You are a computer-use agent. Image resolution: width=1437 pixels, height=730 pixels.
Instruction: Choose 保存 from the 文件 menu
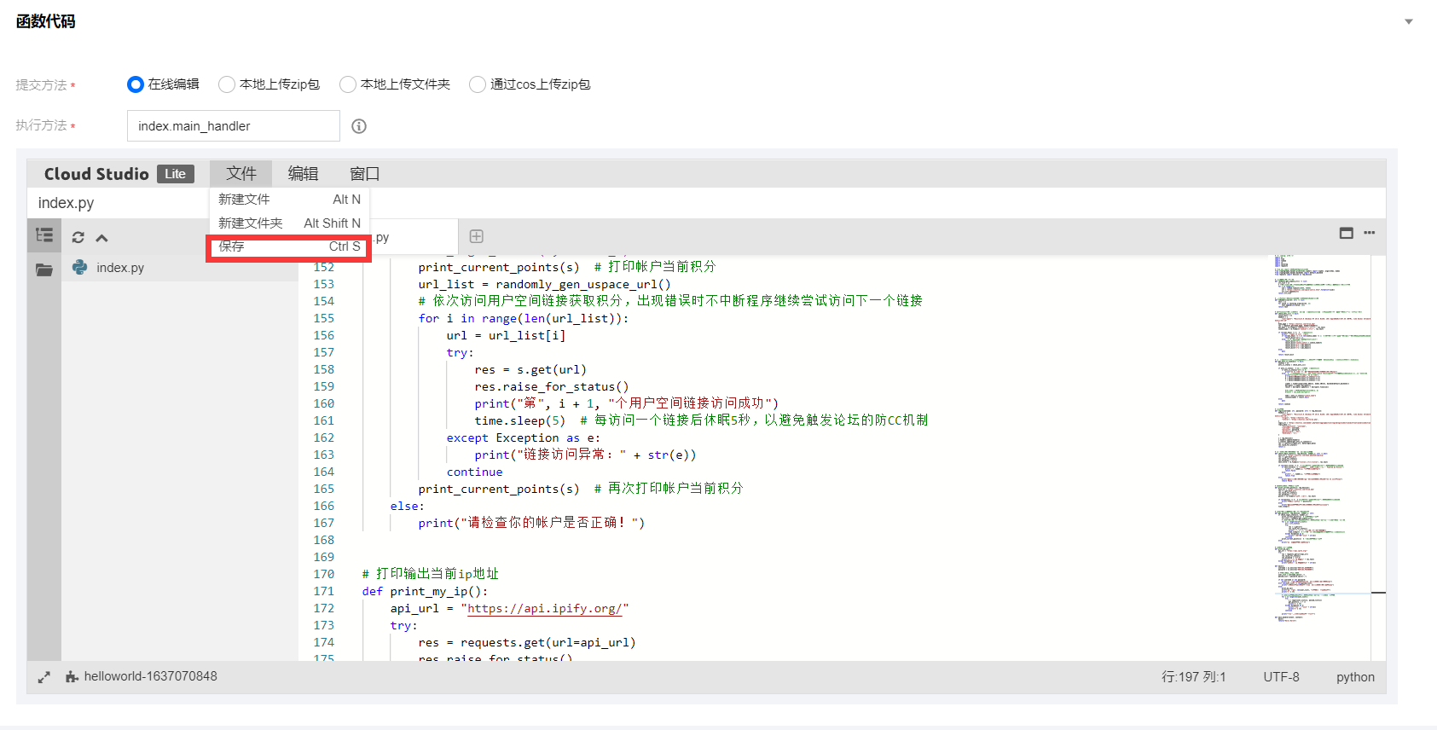pyautogui.click(x=288, y=246)
